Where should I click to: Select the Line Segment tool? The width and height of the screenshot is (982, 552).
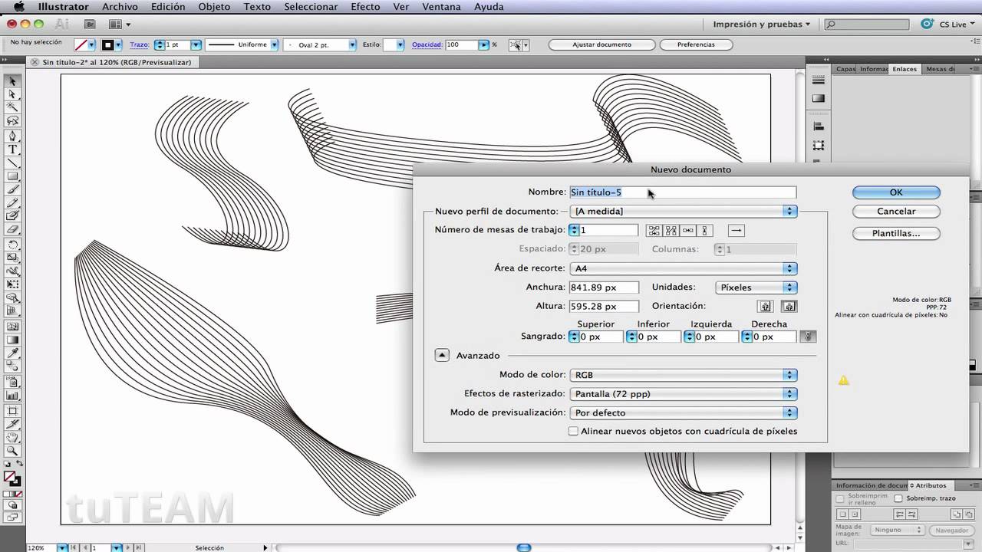click(x=12, y=163)
